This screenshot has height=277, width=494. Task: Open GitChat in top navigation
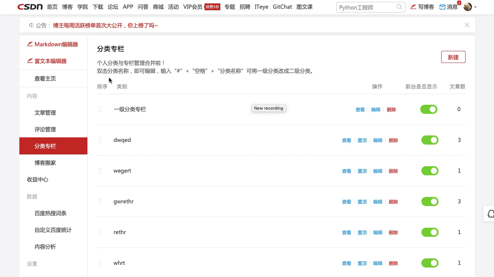click(282, 7)
